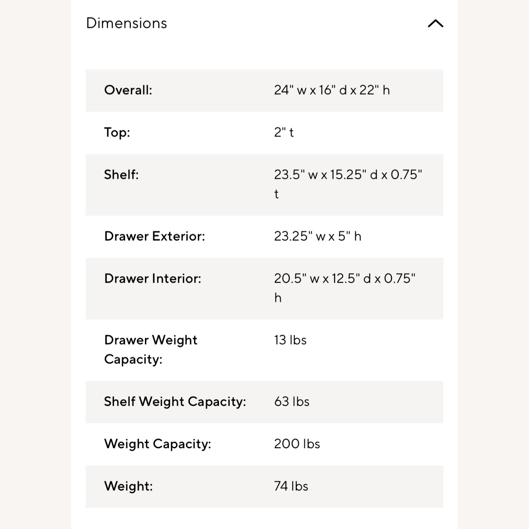The height and width of the screenshot is (529, 529).
Task: Click the 63 lbs value
Action: point(292,402)
